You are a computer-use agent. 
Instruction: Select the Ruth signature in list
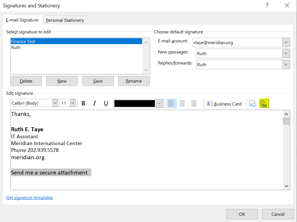76,47
